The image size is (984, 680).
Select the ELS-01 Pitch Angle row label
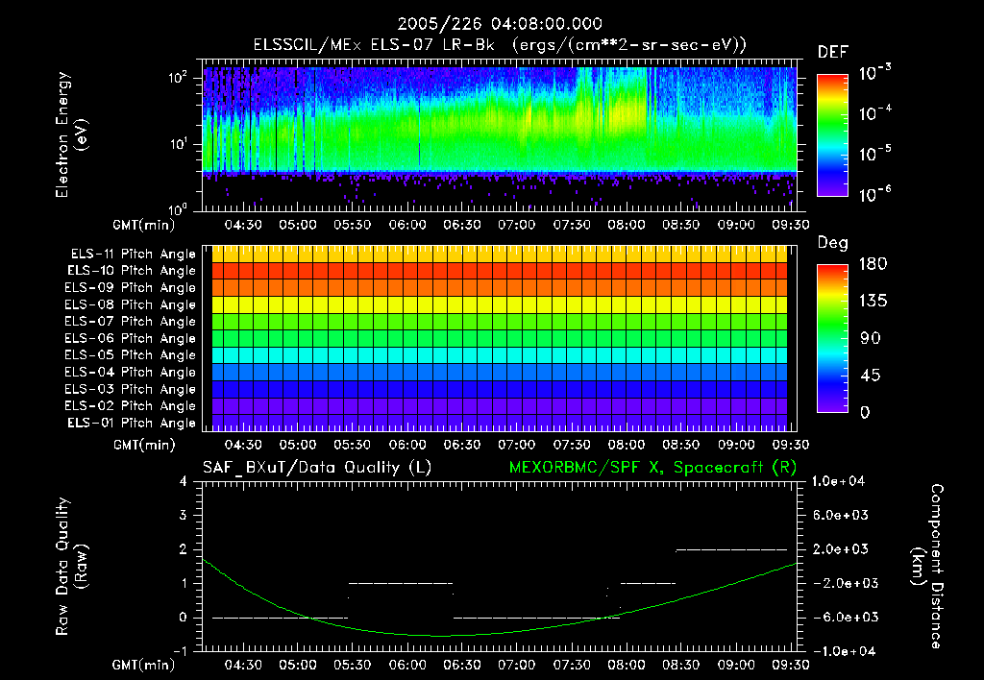click(x=132, y=423)
